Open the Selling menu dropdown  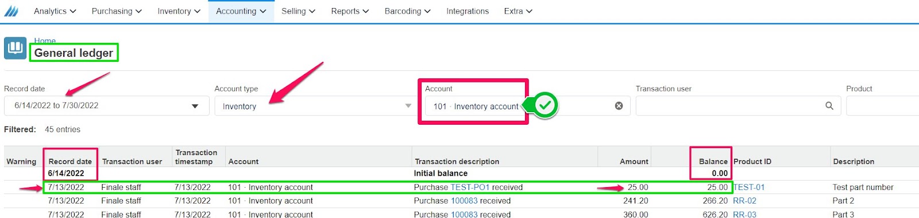pos(298,11)
